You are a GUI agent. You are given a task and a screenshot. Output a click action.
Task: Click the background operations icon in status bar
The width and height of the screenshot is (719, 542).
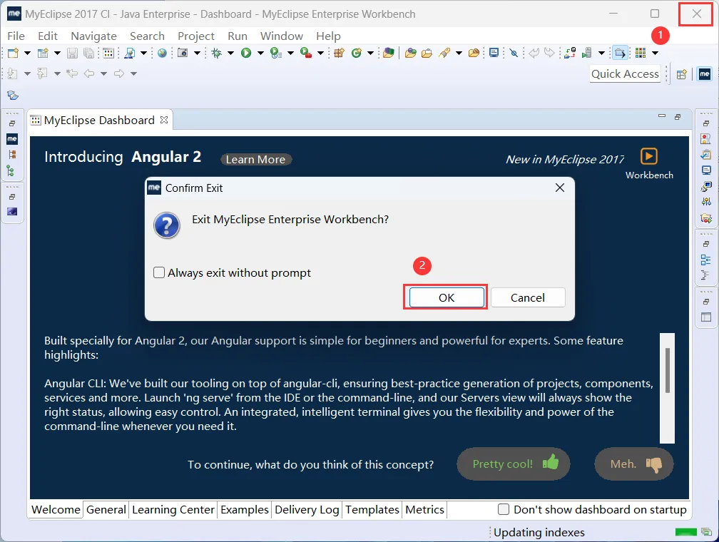coord(706,532)
